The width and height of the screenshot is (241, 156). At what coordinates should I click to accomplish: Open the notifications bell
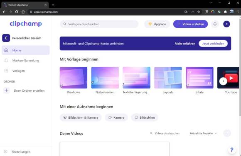pos(215,24)
